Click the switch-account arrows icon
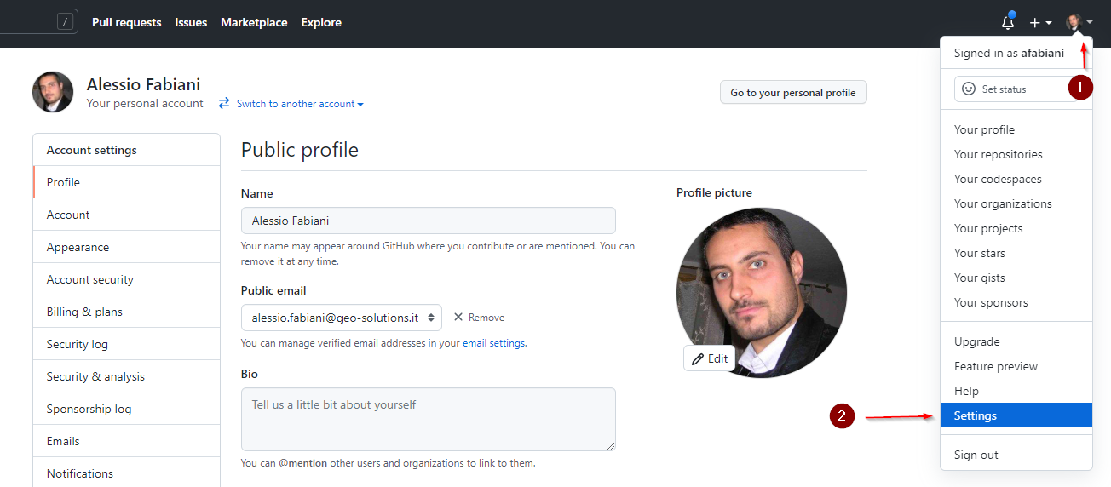The image size is (1111, 487). [224, 103]
